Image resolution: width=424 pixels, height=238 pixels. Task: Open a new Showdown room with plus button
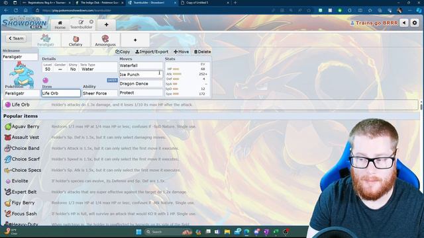tap(106, 24)
